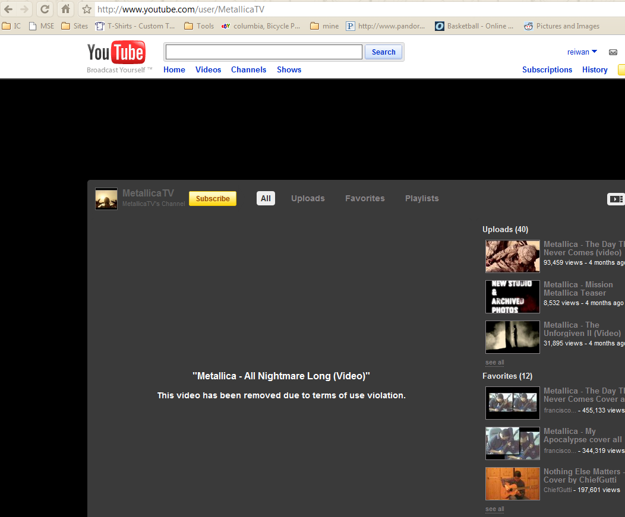This screenshot has width=625, height=517.
Task: Select the Favorites tab
Action: pyautogui.click(x=365, y=198)
